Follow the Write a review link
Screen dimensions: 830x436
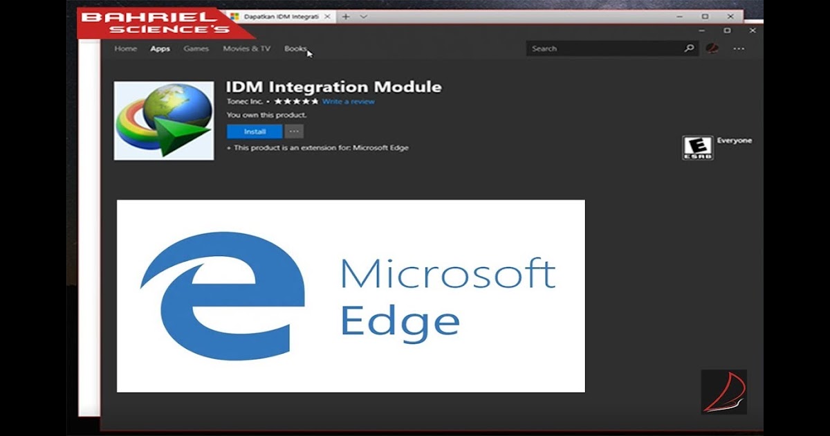coord(348,102)
